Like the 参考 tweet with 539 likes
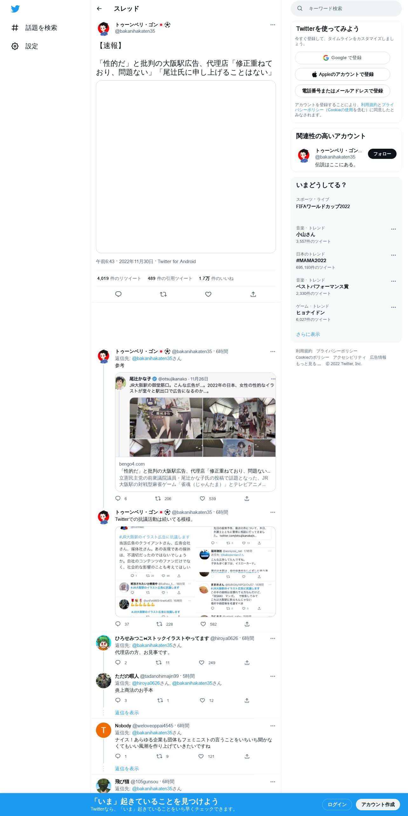 [202, 499]
